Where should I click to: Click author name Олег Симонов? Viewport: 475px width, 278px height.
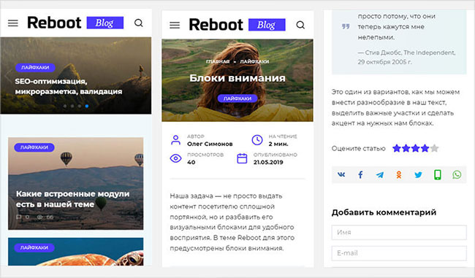pyautogui.click(x=210, y=144)
